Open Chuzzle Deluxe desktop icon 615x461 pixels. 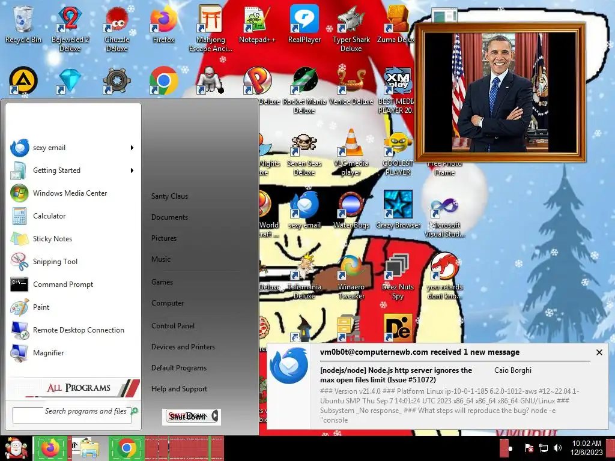117,29
